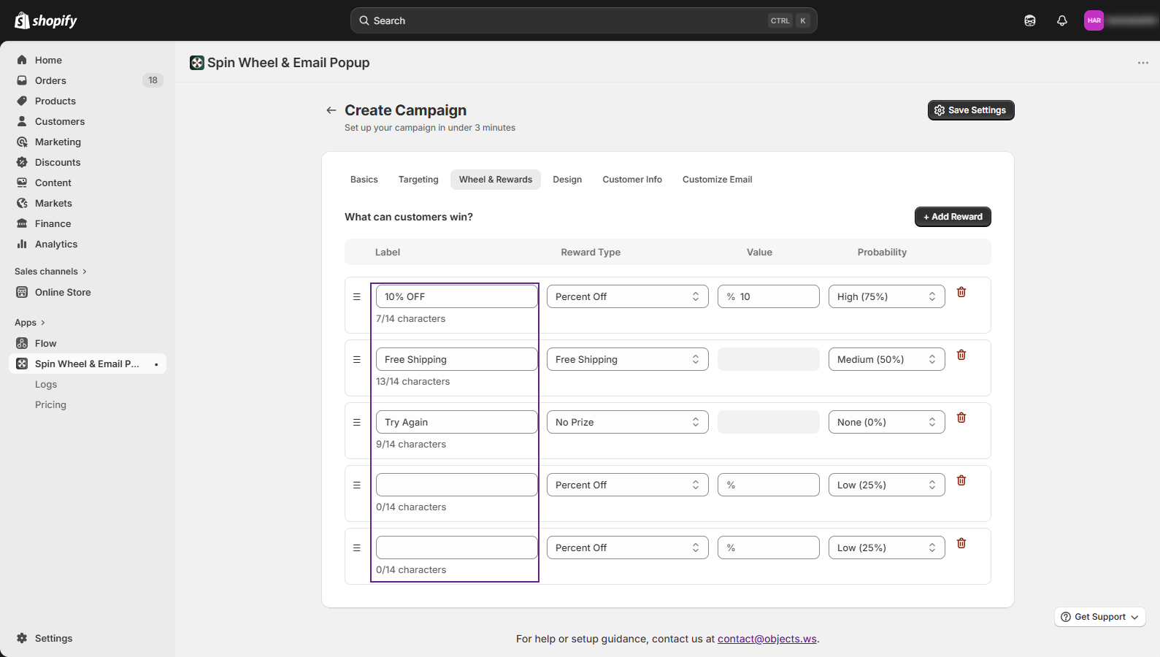Open the None (0%) probability dropdown
Image resolution: width=1160 pixels, height=657 pixels.
point(887,422)
